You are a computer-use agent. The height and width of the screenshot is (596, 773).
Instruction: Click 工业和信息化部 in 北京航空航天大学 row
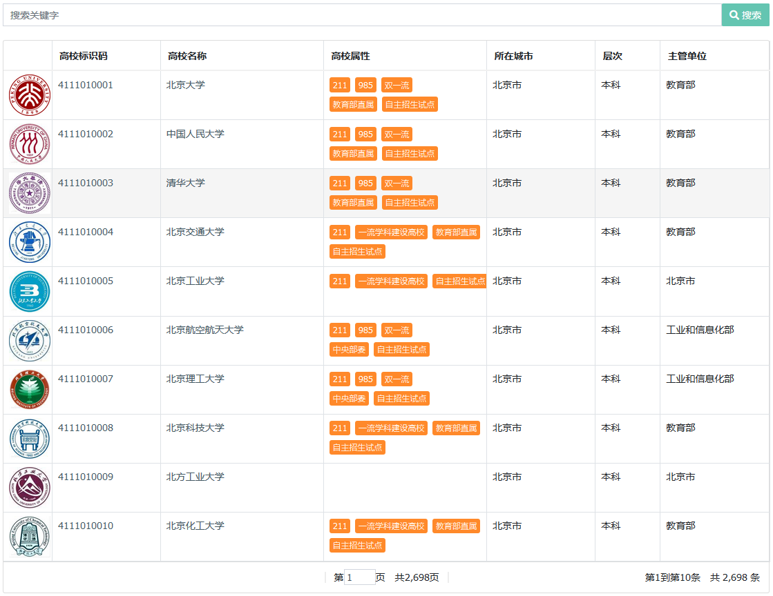tap(700, 330)
